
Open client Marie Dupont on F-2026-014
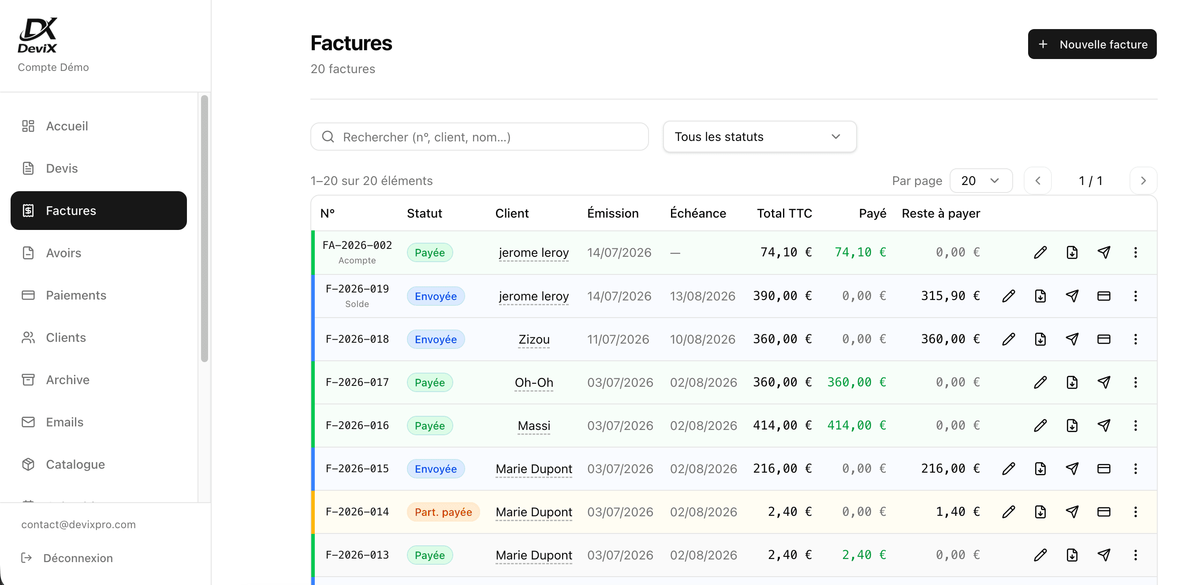(533, 512)
